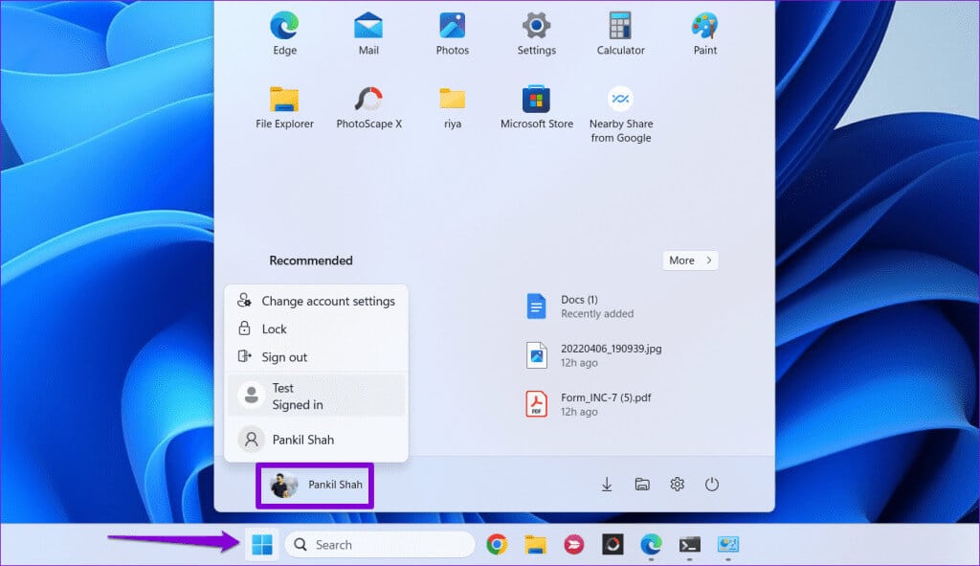Open Google Chrome from the taskbar
The width and height of the screenshot is (980, 566).
[497, 545]
